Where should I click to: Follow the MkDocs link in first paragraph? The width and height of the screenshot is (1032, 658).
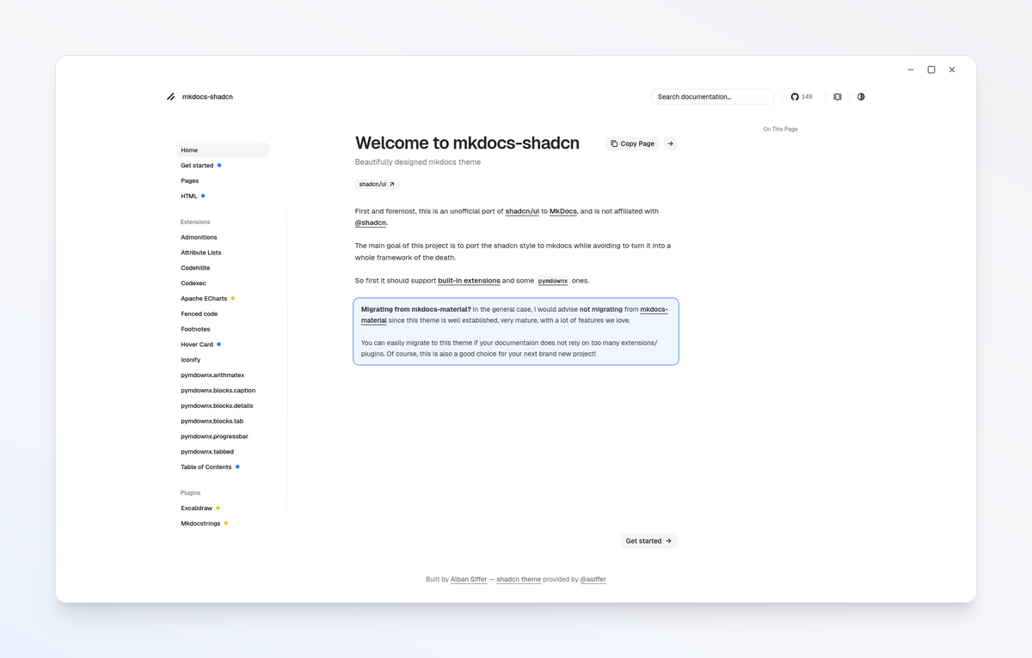point(563,211)
